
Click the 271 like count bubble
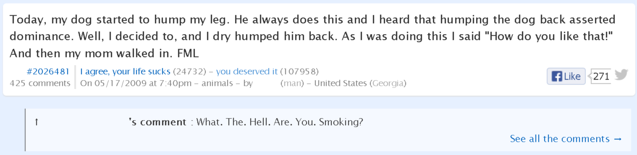pyautogui.click(x=600, y=76)
